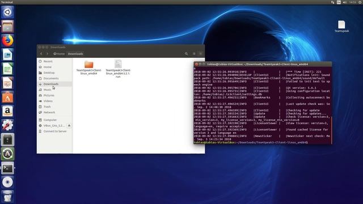Open Ubuntu dash search in launcher
363x204 pixels.
pyautogui.click(x=7, y=12)
